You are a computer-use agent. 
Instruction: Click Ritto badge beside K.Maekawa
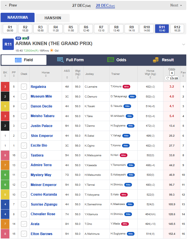130,204
